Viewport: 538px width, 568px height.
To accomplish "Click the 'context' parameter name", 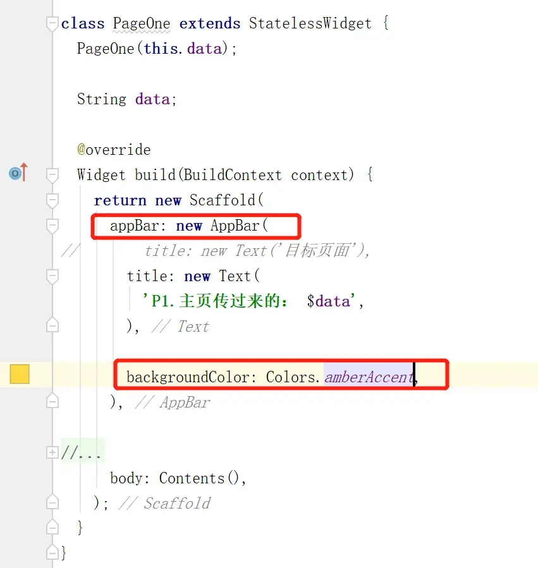I will [319, 175].
